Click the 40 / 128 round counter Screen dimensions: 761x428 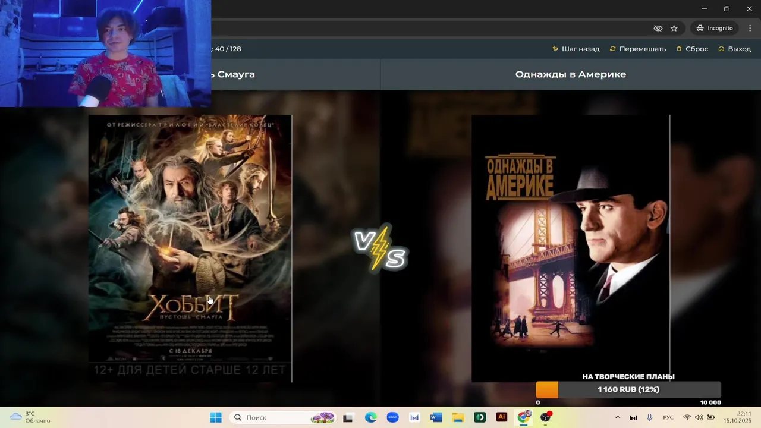(x=228, y=49)
